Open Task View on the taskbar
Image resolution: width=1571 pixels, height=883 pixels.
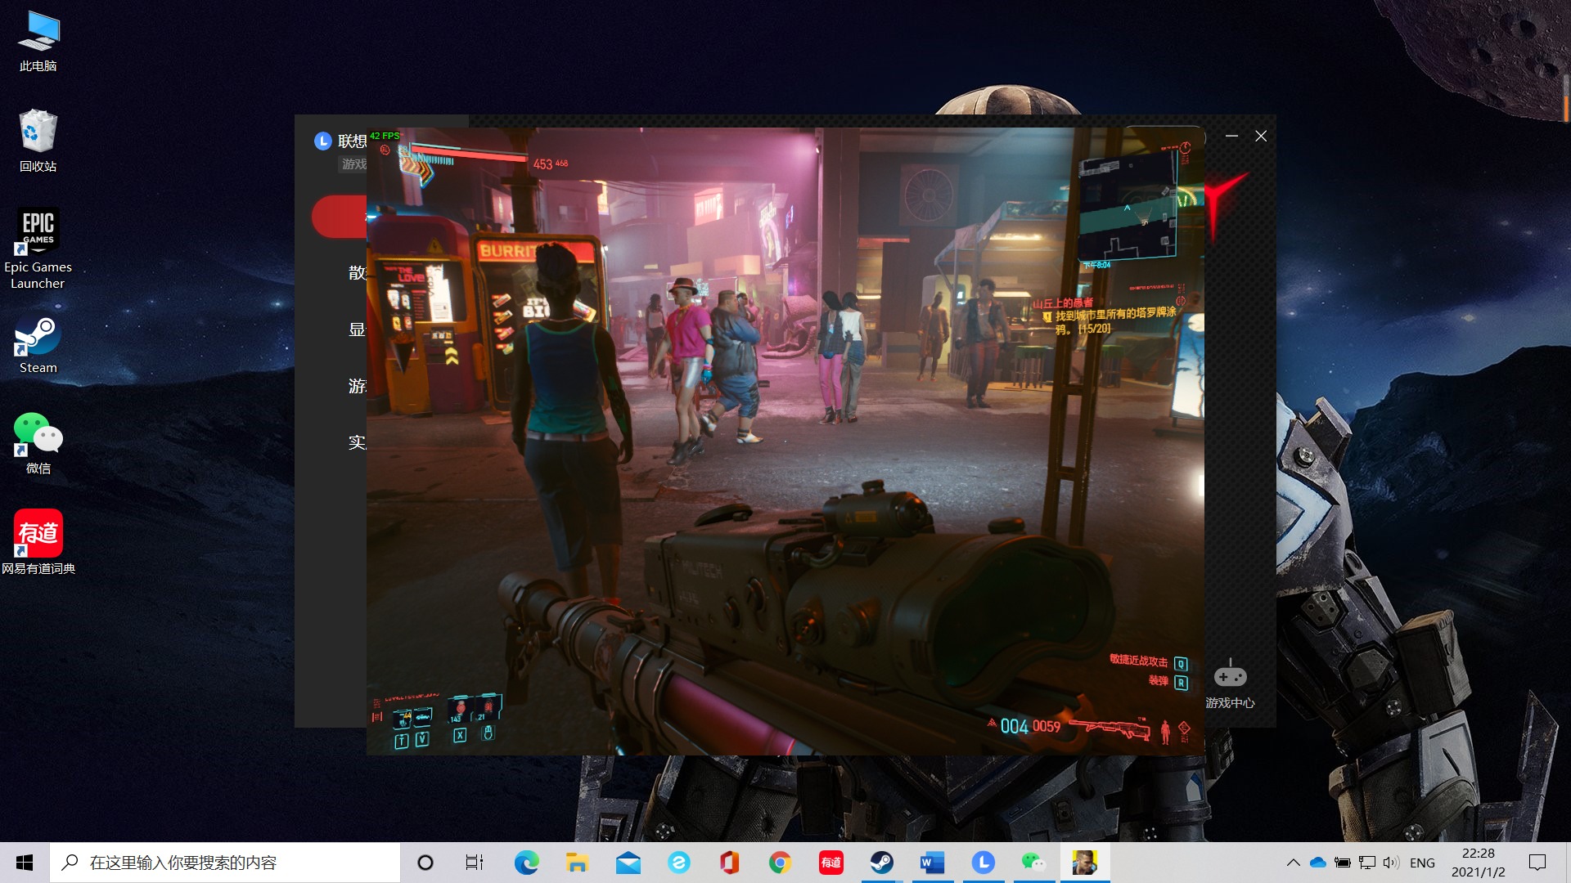[475, 863]
